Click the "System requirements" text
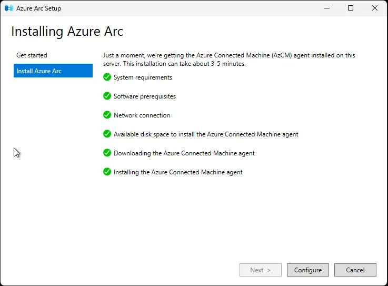 143,77
